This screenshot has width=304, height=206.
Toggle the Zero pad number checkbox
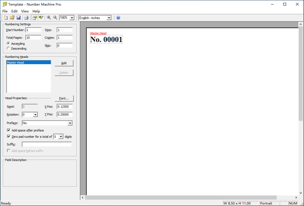(8, 136)
